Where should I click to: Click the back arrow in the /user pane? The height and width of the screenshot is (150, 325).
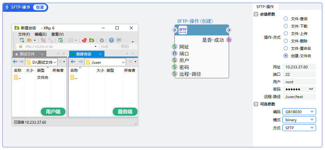coord(73,62)
